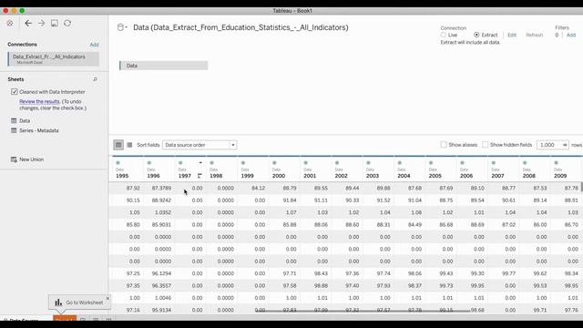
Task: Go back with the left arrow icon
Action: tap(28, 23)
